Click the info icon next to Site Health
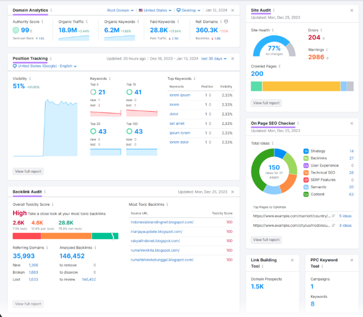The height and width of the screenshot is (317, 363). 273,30
